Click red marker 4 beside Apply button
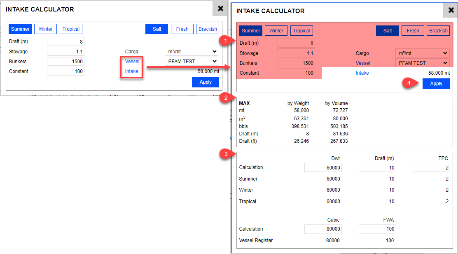 (408, 82)
